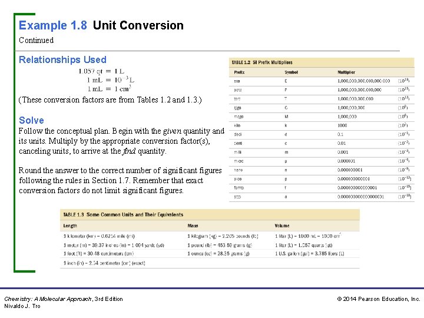Click the 'atto' prefix cell
The width and height of the screenshot is (424, 318).
[x=237, y=197]
